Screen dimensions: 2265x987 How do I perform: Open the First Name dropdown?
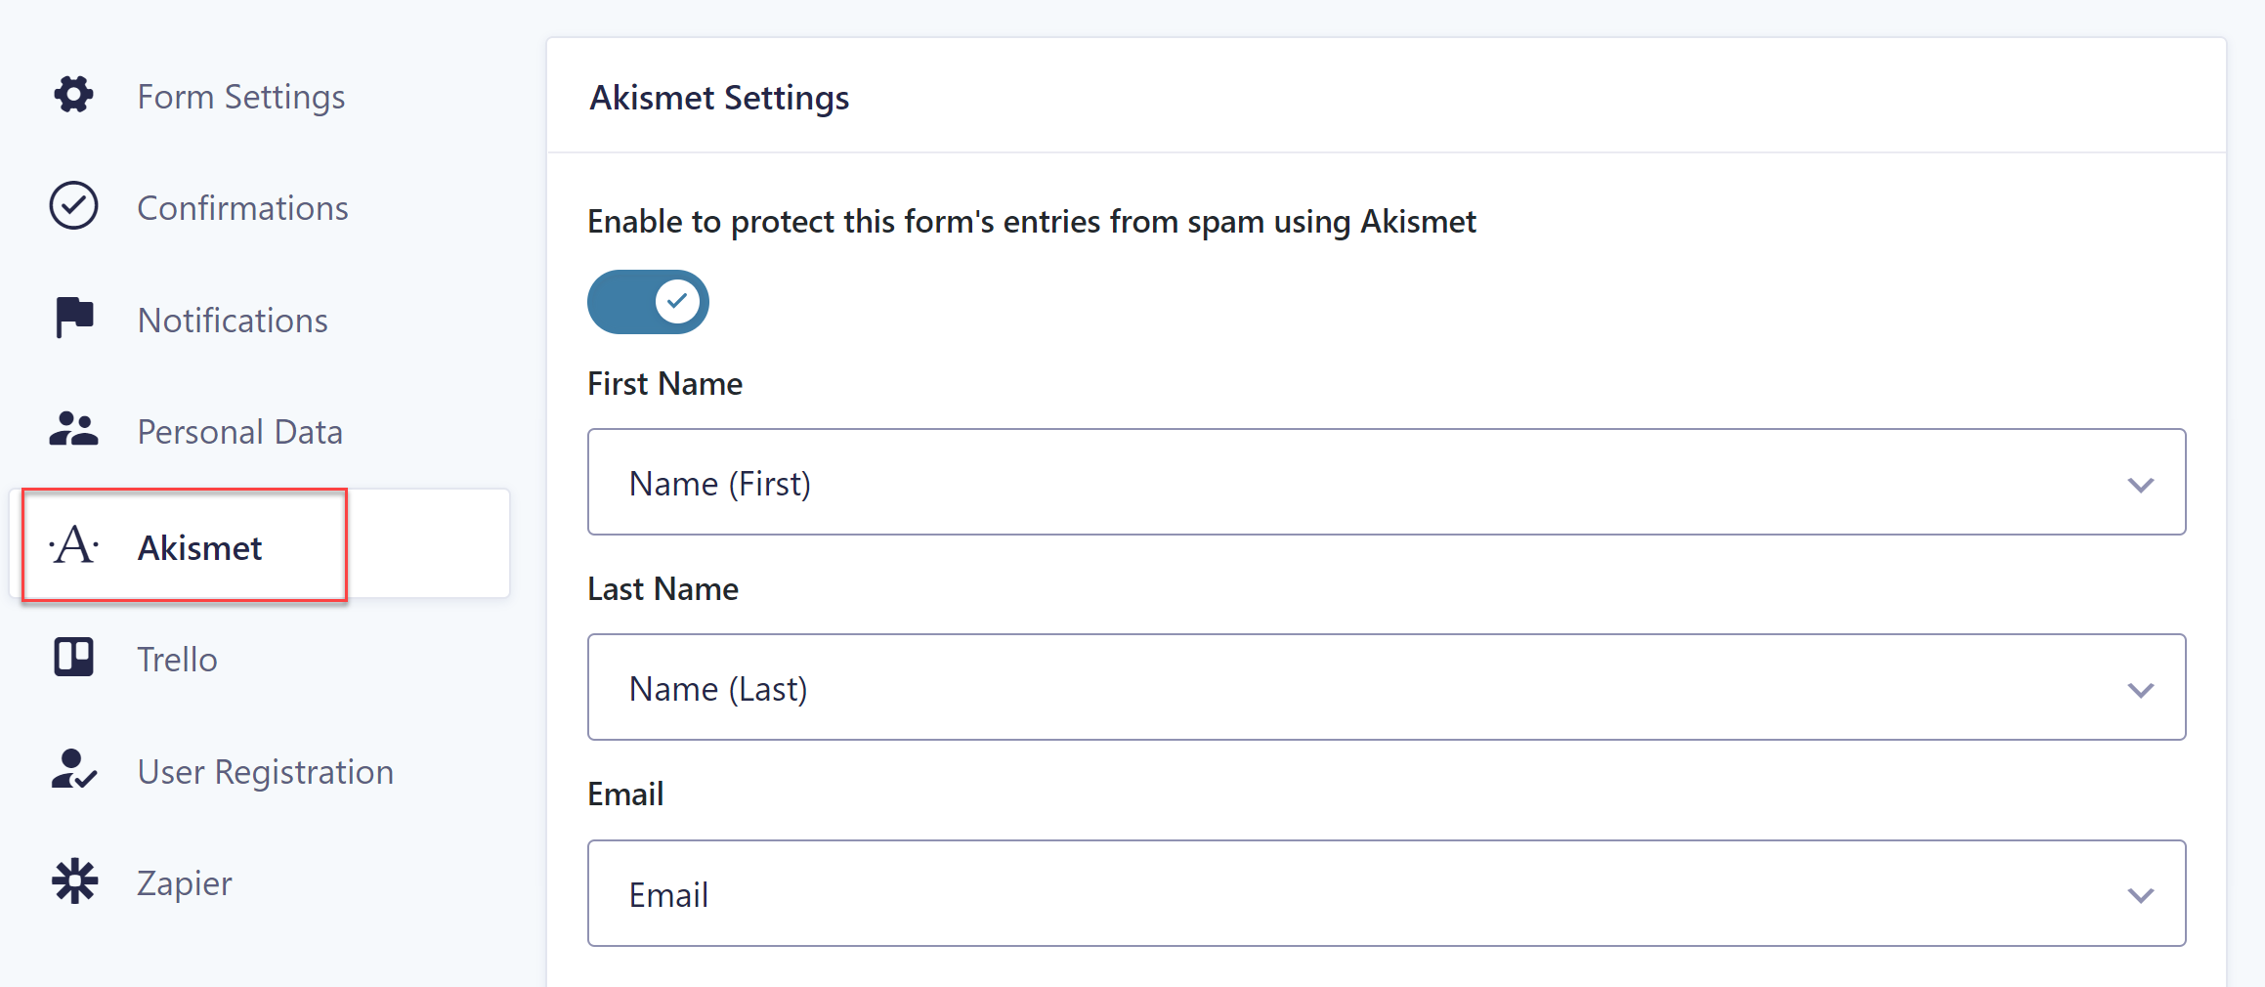point(1387,482)
